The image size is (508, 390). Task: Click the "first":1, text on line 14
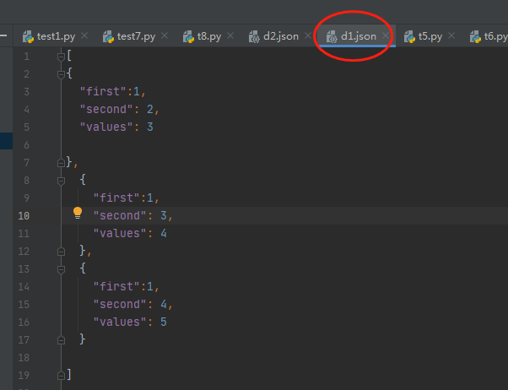pos(127,286)
